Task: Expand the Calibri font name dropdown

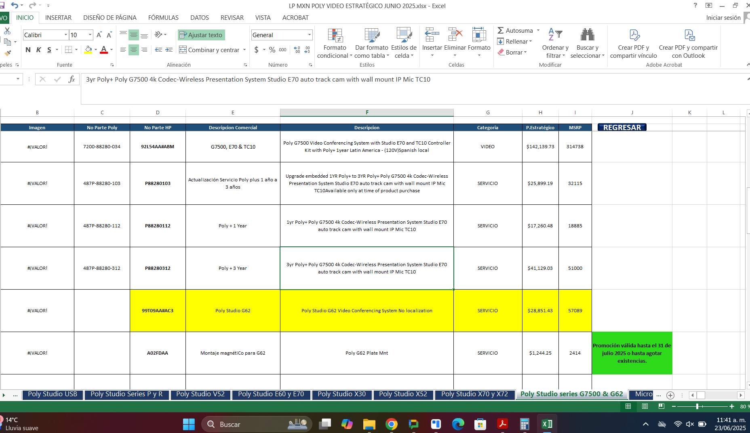Action: point(66,35)
